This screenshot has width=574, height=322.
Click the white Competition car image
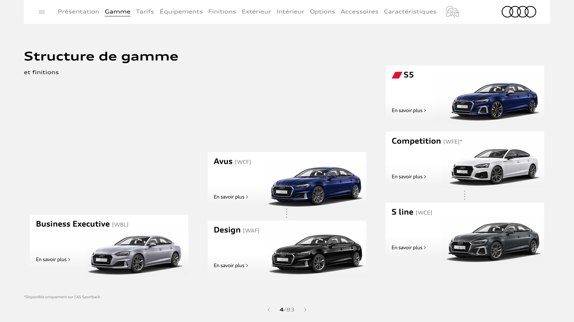(495, 166)
